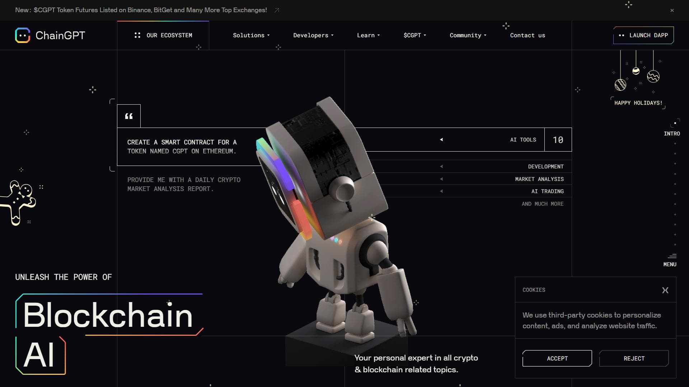This screenshot has height=387, width=689.
Task: Close the cookies popup with X
Action: tap(665, 290)
